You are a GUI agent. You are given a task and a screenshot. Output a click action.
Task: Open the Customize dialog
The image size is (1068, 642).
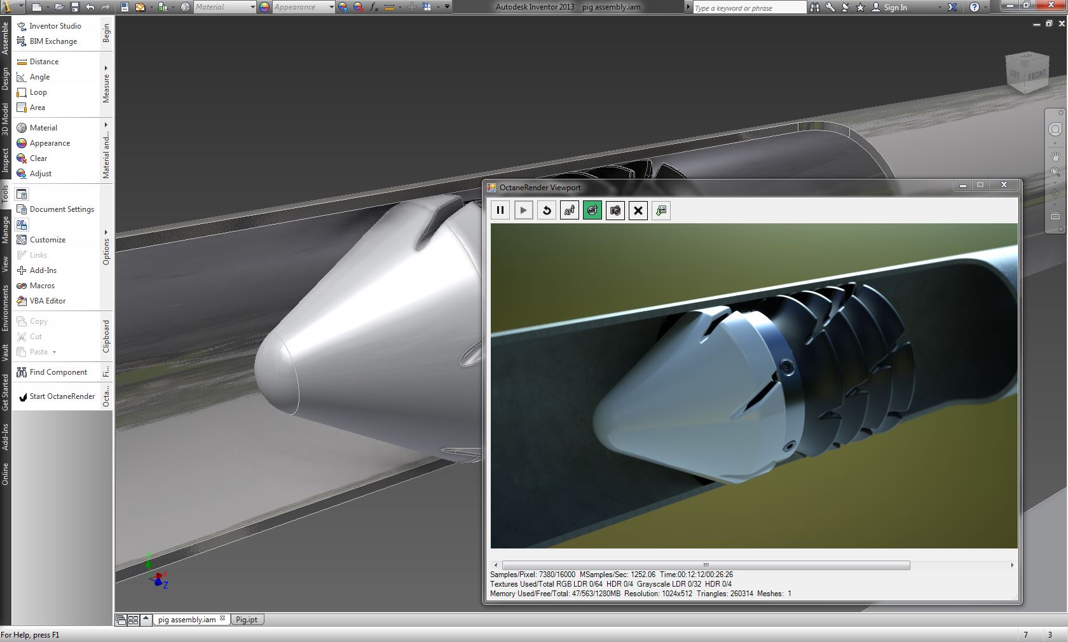tap(41, 240)
